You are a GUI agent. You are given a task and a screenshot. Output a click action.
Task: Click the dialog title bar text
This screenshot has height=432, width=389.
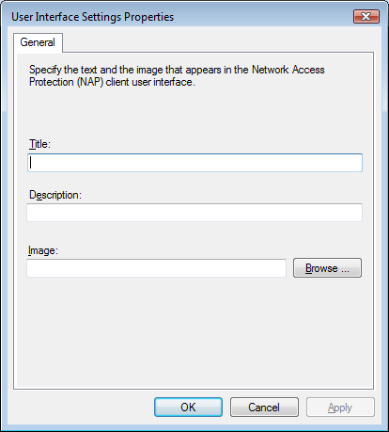93,17
